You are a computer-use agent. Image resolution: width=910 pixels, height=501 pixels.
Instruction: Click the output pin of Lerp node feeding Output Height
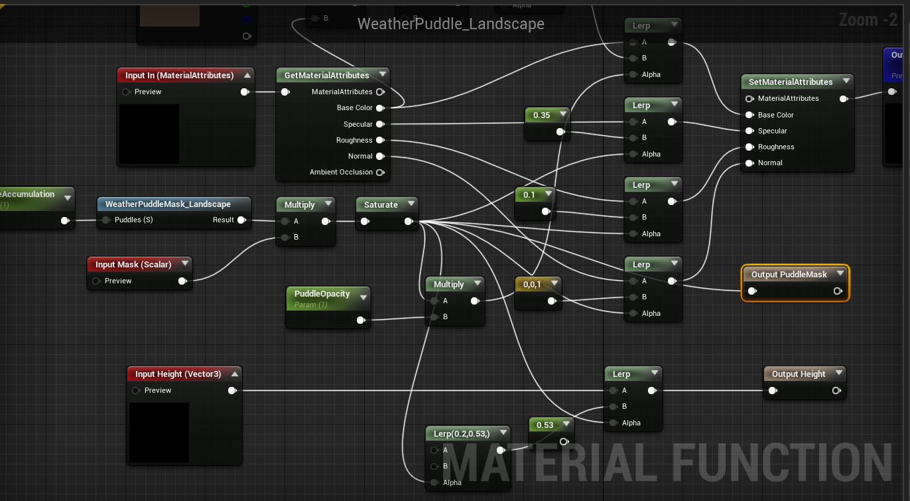pos(651,390)
